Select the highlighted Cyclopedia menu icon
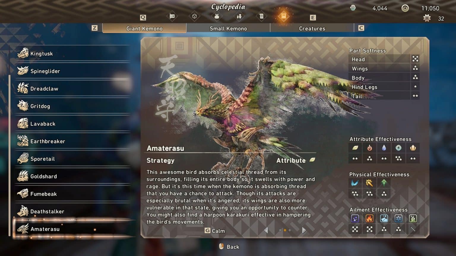This screenshot has width=456, height=256. coord(284,16)
